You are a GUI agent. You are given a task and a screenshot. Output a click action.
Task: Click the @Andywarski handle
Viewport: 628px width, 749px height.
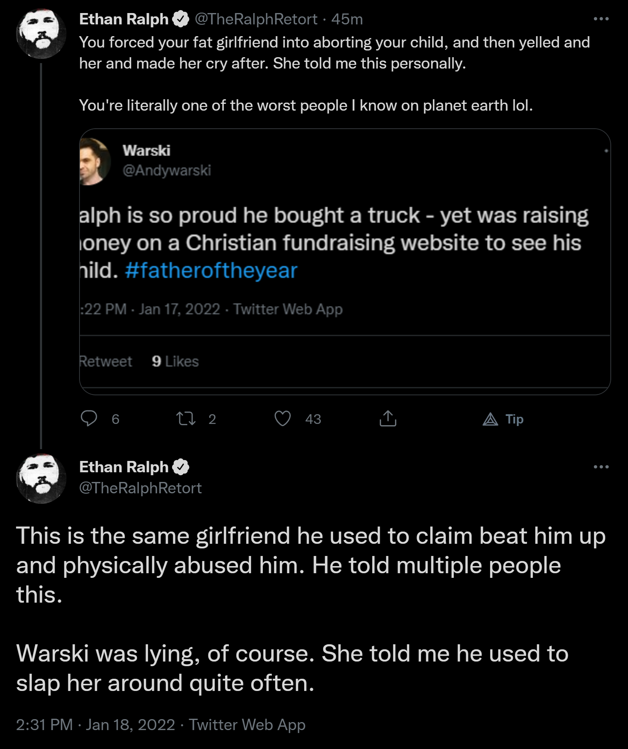pyautogui.click(x=167, y=170)
